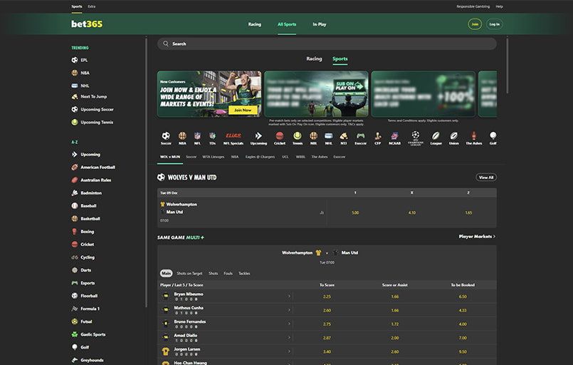This screenshot has width=573, height=365.
Task: Click Join Now on the promo banner
Action: click(243, 110)
